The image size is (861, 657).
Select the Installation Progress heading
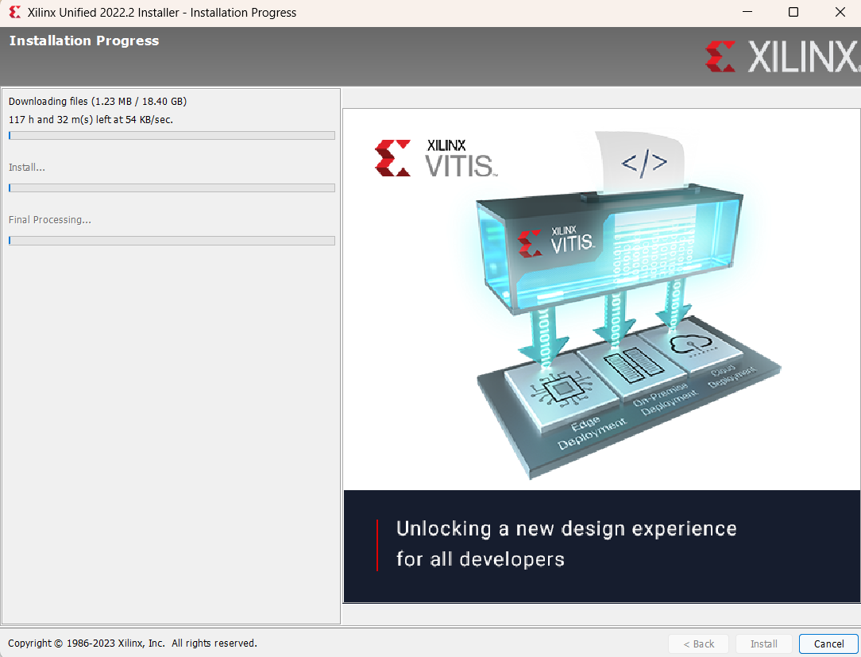83,41
